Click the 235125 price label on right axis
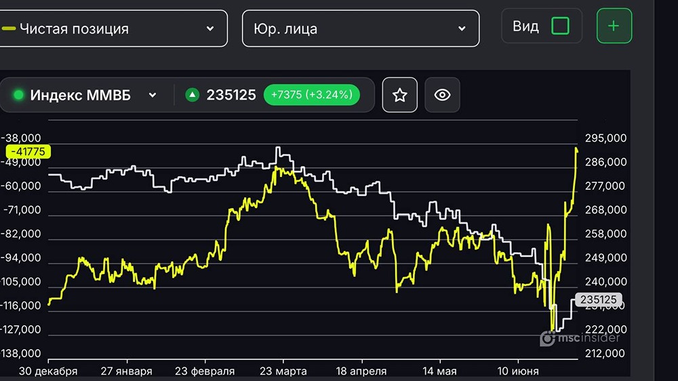Viewport: 678px width, 381px height. click(598, 300)
